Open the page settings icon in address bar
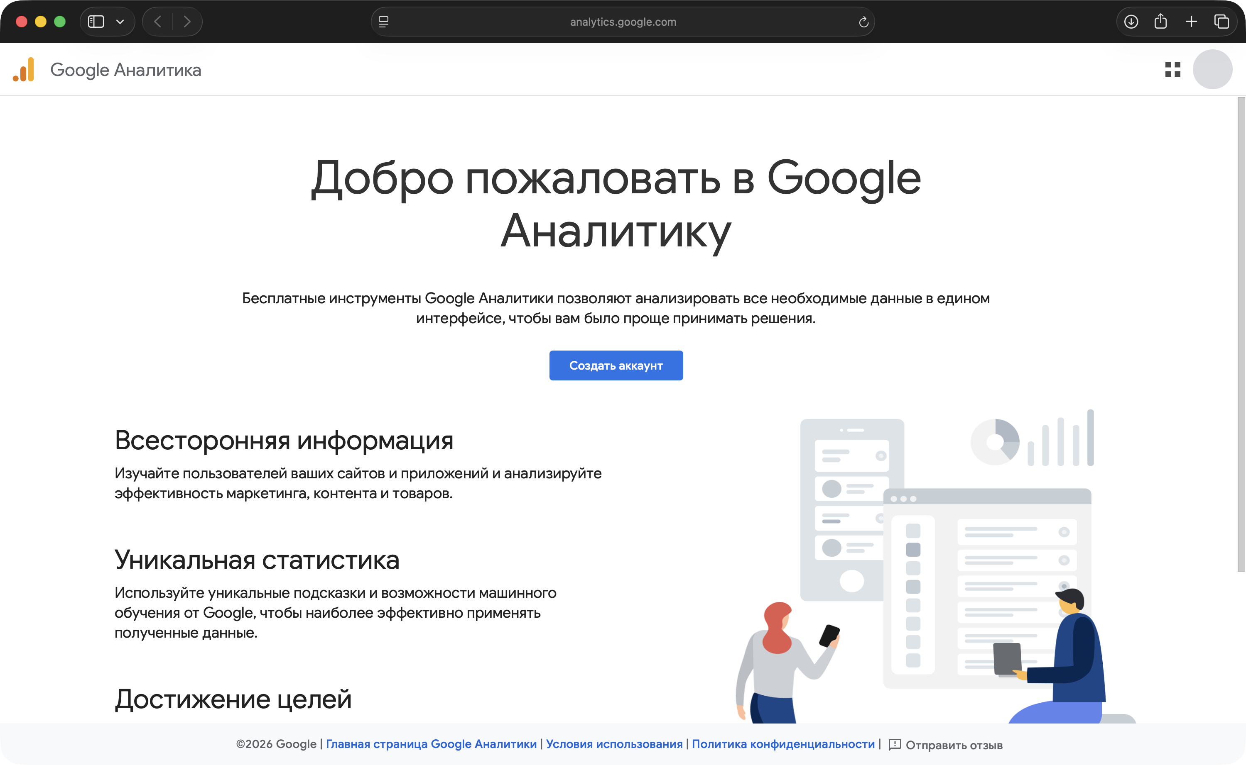 (x=383, y=22)
